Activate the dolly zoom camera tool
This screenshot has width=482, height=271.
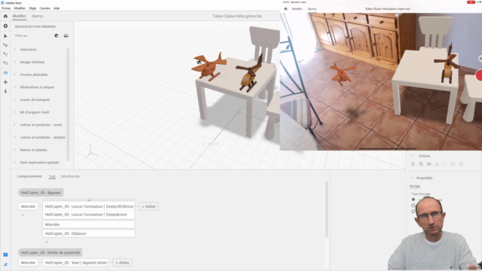(x=5, y=91)
